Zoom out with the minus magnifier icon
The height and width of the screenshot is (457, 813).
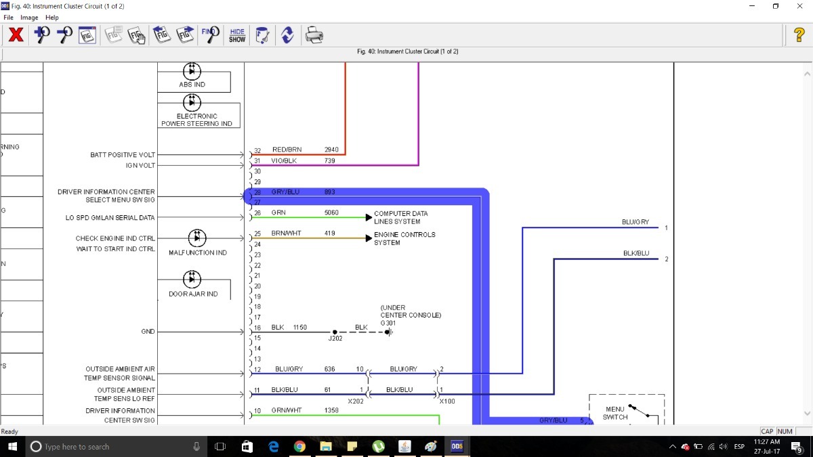point(64,35)
